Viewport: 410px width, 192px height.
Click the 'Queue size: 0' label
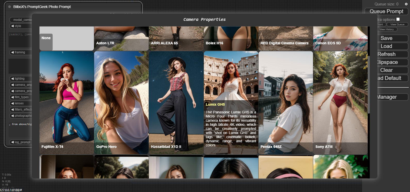386,4
